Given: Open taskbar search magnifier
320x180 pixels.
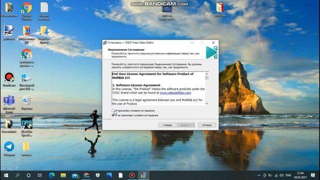Looking at the screenshot, I should [17, 175].
